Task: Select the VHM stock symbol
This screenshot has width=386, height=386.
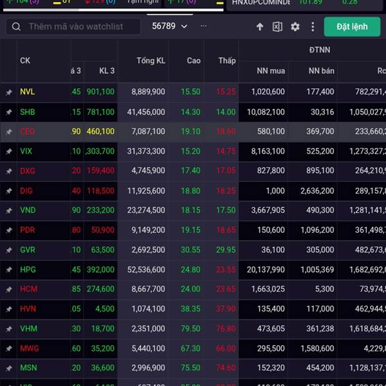Action: (x=28, y=328)
